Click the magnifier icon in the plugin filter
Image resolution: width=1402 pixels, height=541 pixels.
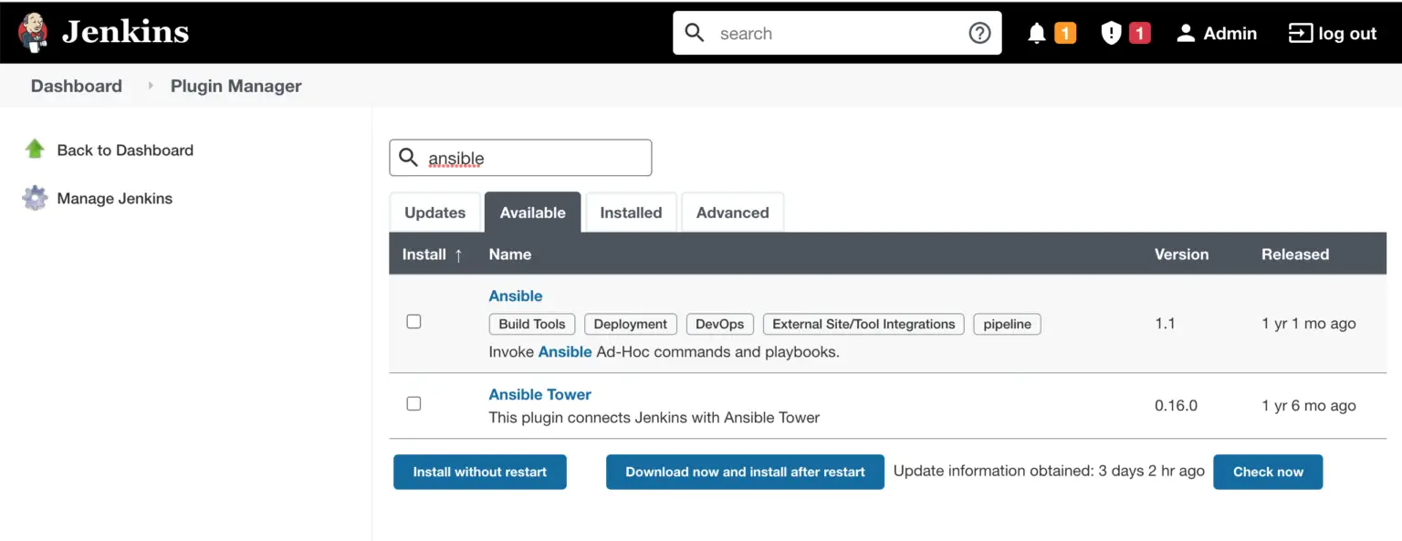408,157
